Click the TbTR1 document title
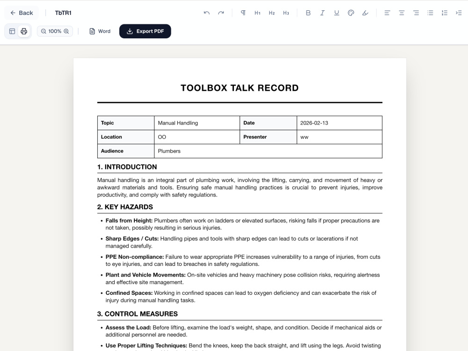The image size is (468, 351). (x=63, y=13)
